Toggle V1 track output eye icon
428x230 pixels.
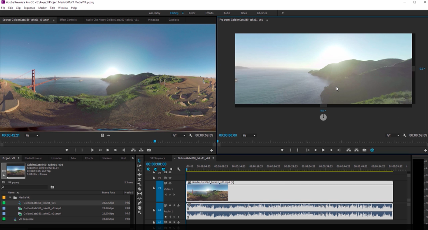[170, 183]
